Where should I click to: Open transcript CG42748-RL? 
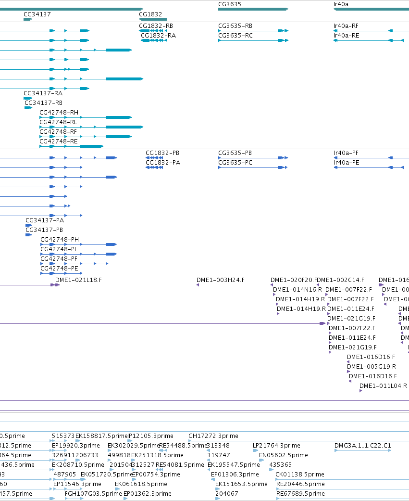pyautogui.click(x=58, y=122)
